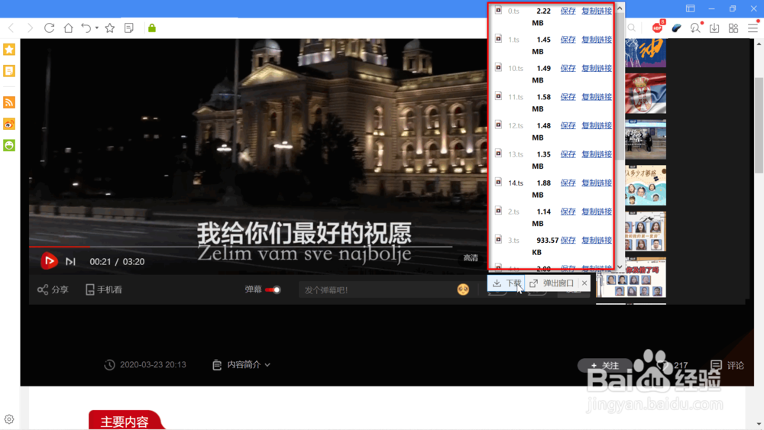Close the download floating toolbar
The width and height of the screenshot is (764, 430).
[584, 283]
